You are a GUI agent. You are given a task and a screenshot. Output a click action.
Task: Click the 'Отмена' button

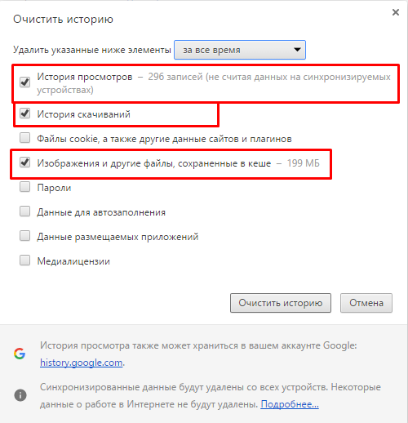coord(366,303)
